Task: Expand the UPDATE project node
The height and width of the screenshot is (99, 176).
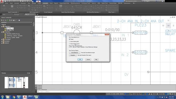Action: click(2, 43)
